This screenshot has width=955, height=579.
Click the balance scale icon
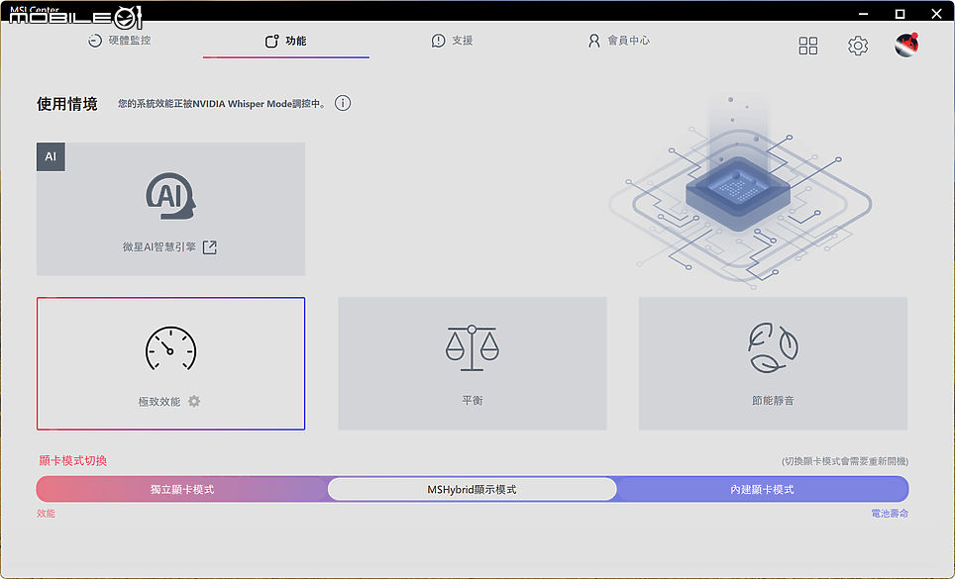(472, 347)
